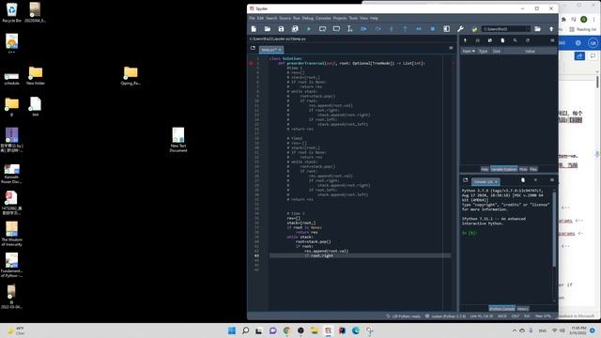This screenshot has width=601, height=338.
Task: Open the Help menu
Action: (x=374, y=18)
